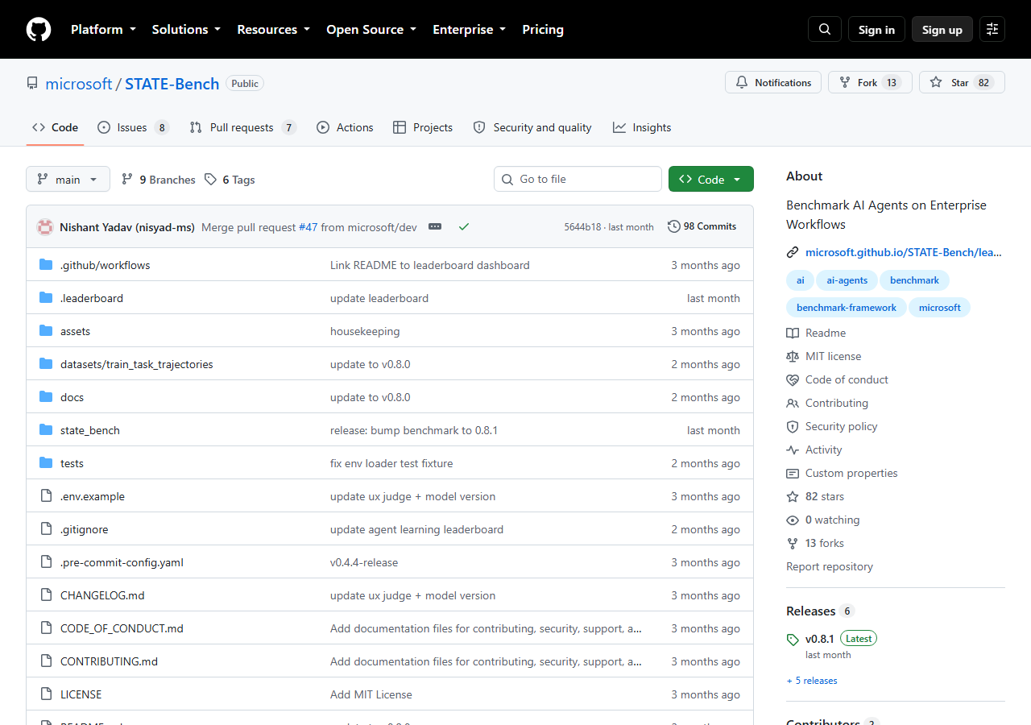
Task: Open the main branch selector dropdown
Action: (68, 179)
